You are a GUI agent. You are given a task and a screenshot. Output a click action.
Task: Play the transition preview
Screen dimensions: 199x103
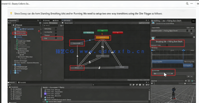[x=152, y=83]
